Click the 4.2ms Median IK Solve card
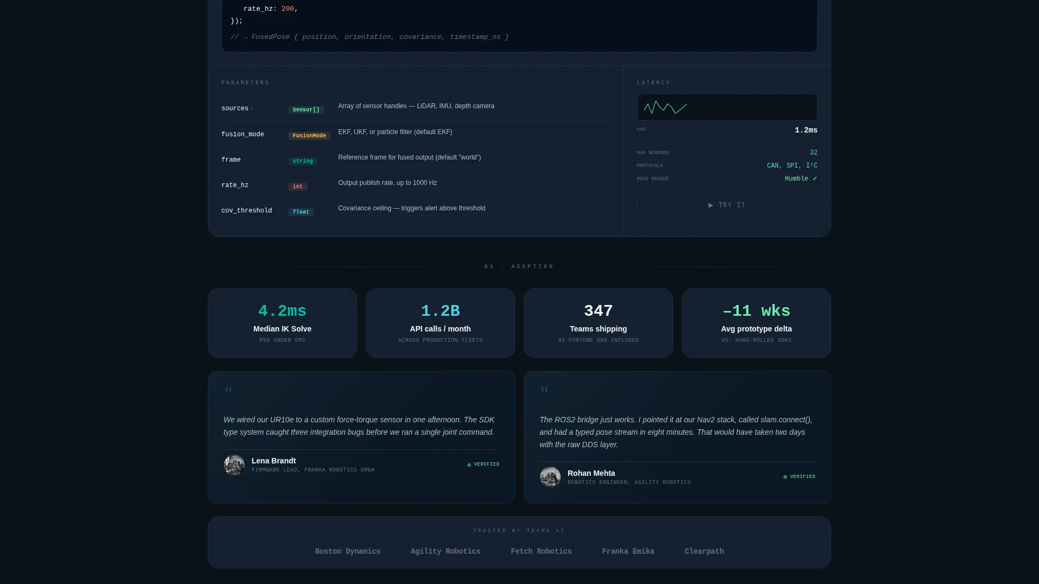This screenshot has width=1039, height=584. click(x=282, y=323)
